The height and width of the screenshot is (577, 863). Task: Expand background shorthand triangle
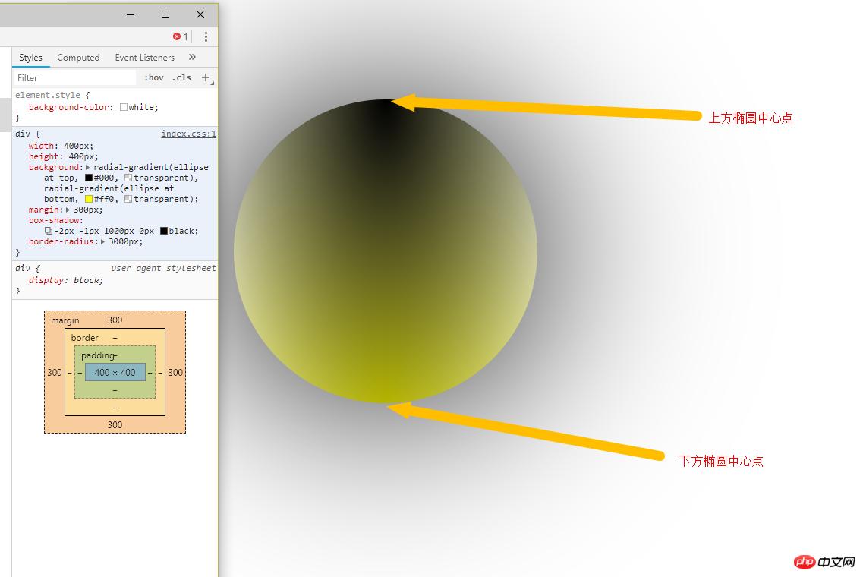tap(87, 167)
